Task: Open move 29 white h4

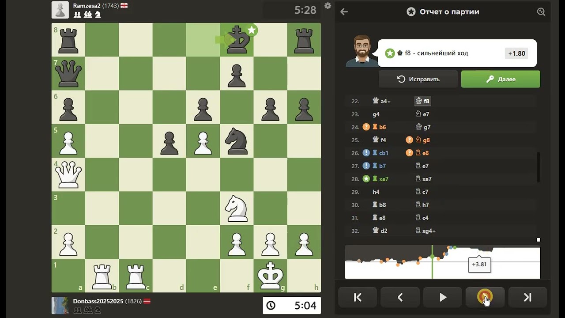Action: coord(376,192)
